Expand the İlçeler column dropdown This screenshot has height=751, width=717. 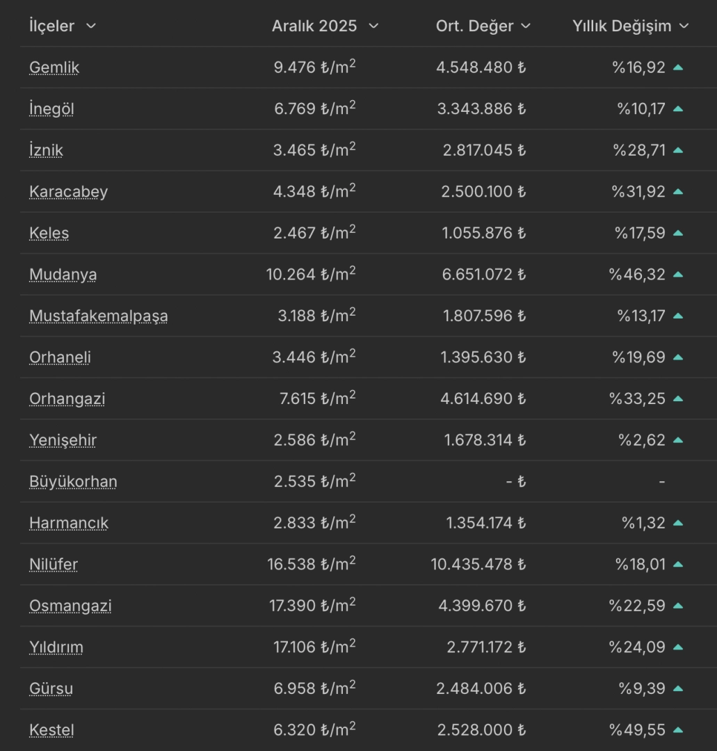(90, 26)
